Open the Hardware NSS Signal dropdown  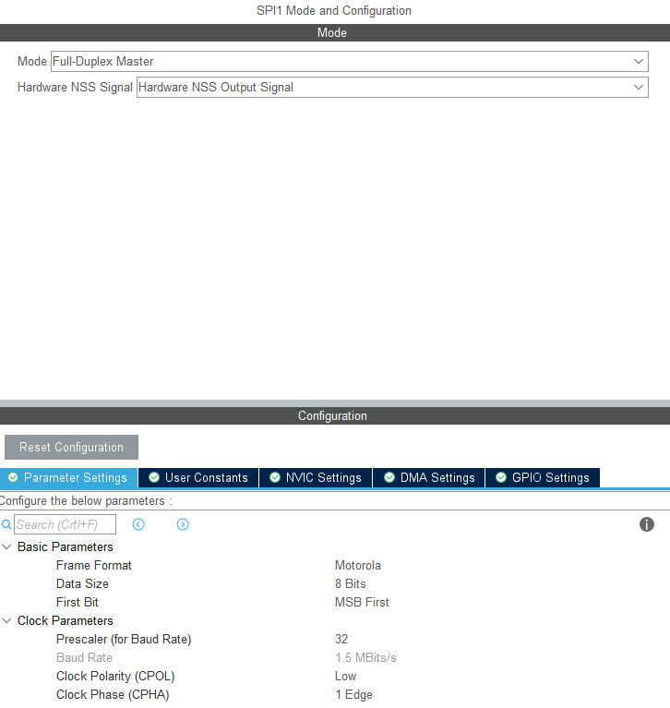point(392,87)
